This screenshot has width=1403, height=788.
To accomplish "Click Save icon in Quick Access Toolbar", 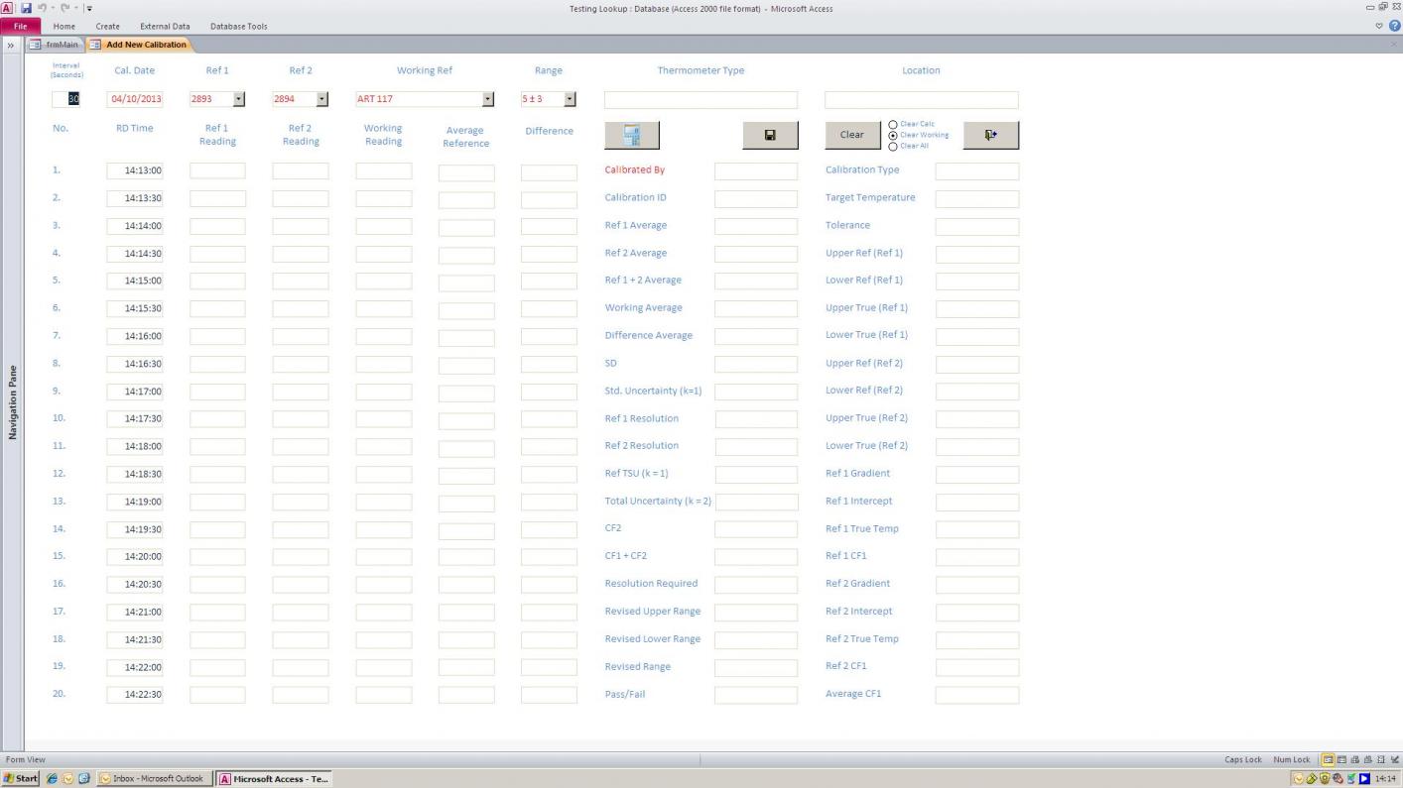I will (x=27, y=8).
